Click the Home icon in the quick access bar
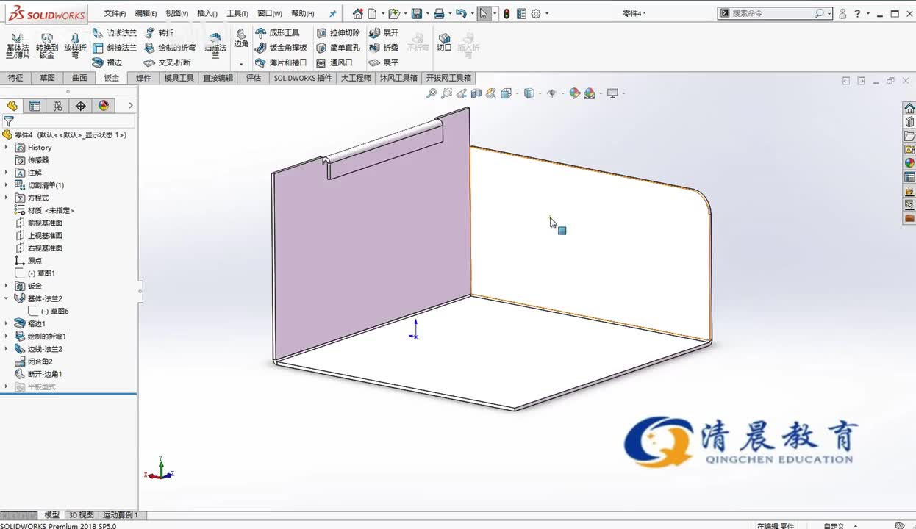 pos(357,13)
